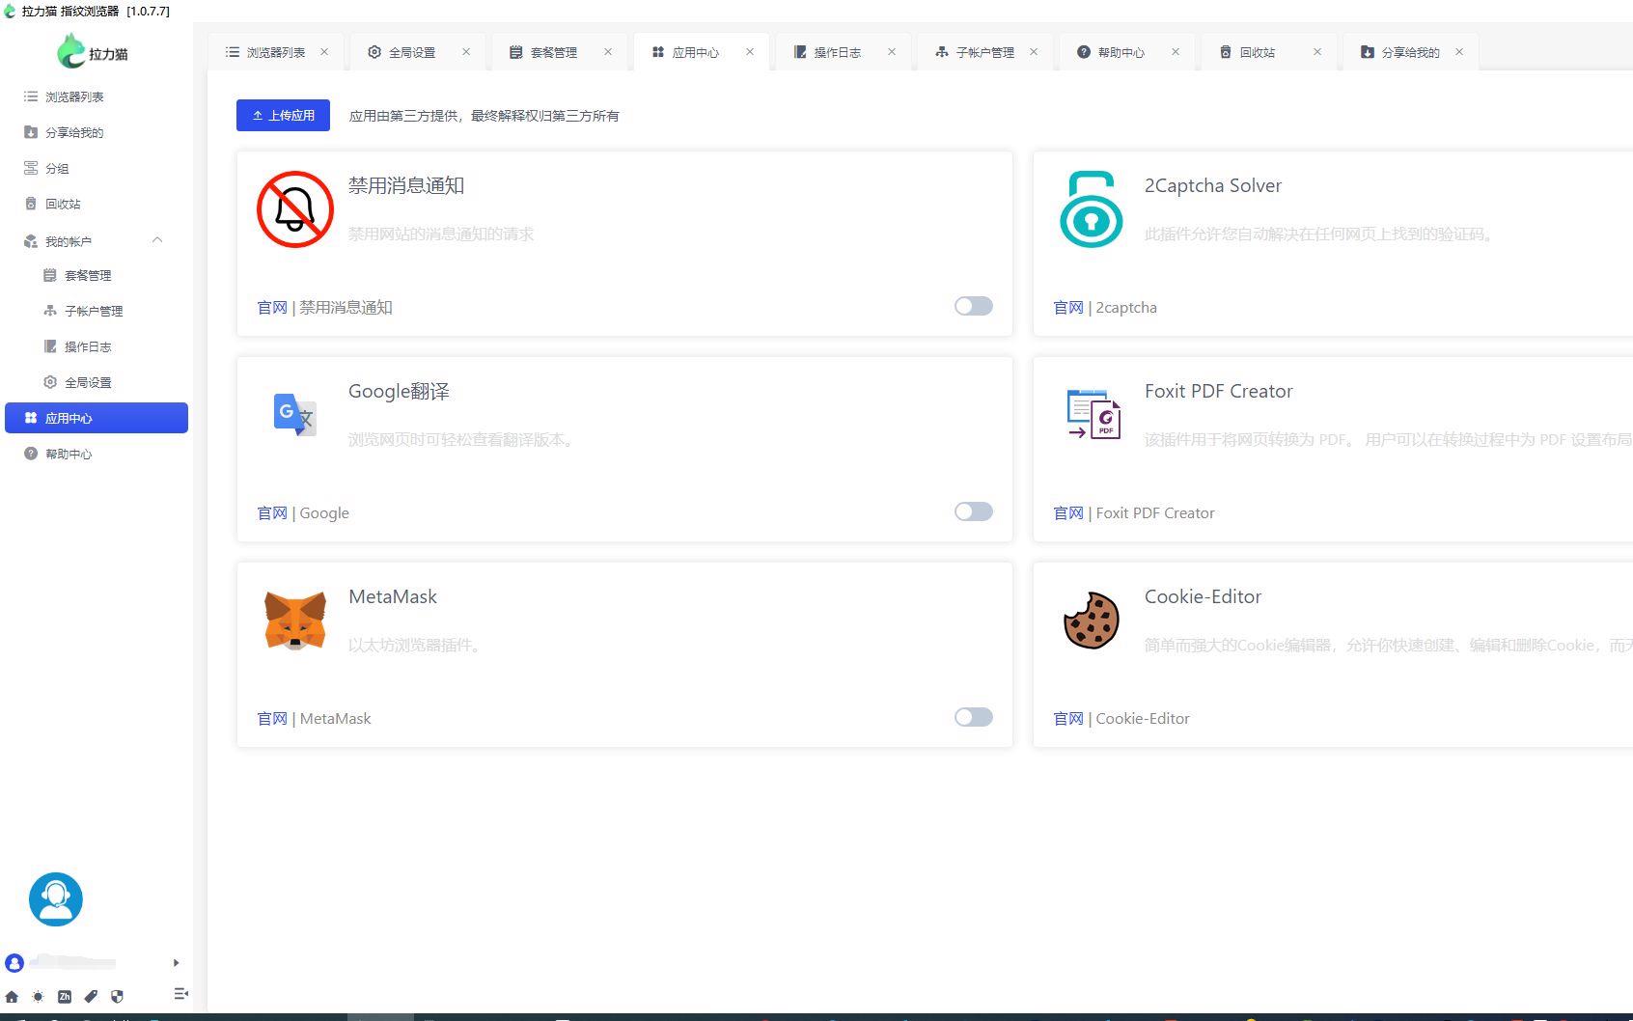Open 操作日志 in the sidebar
This screenshot has width=1633, height=1021.
(x=97, y=346)
